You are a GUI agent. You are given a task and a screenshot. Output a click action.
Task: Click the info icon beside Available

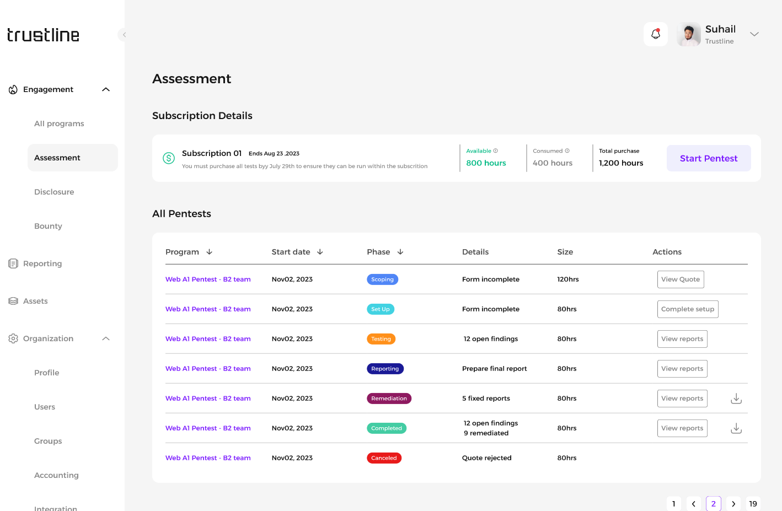[495, 150]
